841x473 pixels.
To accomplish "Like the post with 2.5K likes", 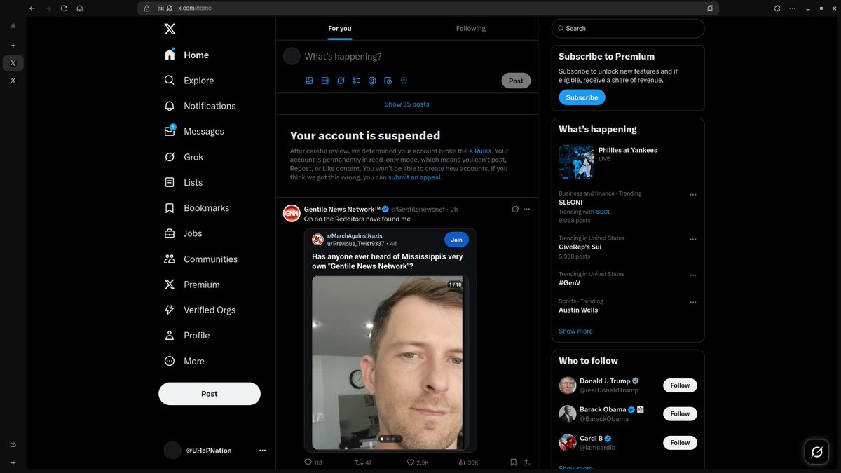I will tap(418, 462).
